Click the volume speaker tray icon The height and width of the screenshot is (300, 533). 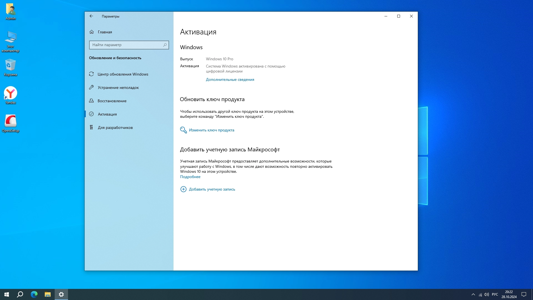point(487,294)
